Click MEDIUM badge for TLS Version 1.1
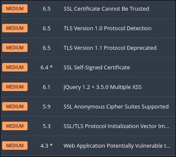This screenshot has height=157, width=176. click(15, 48)
